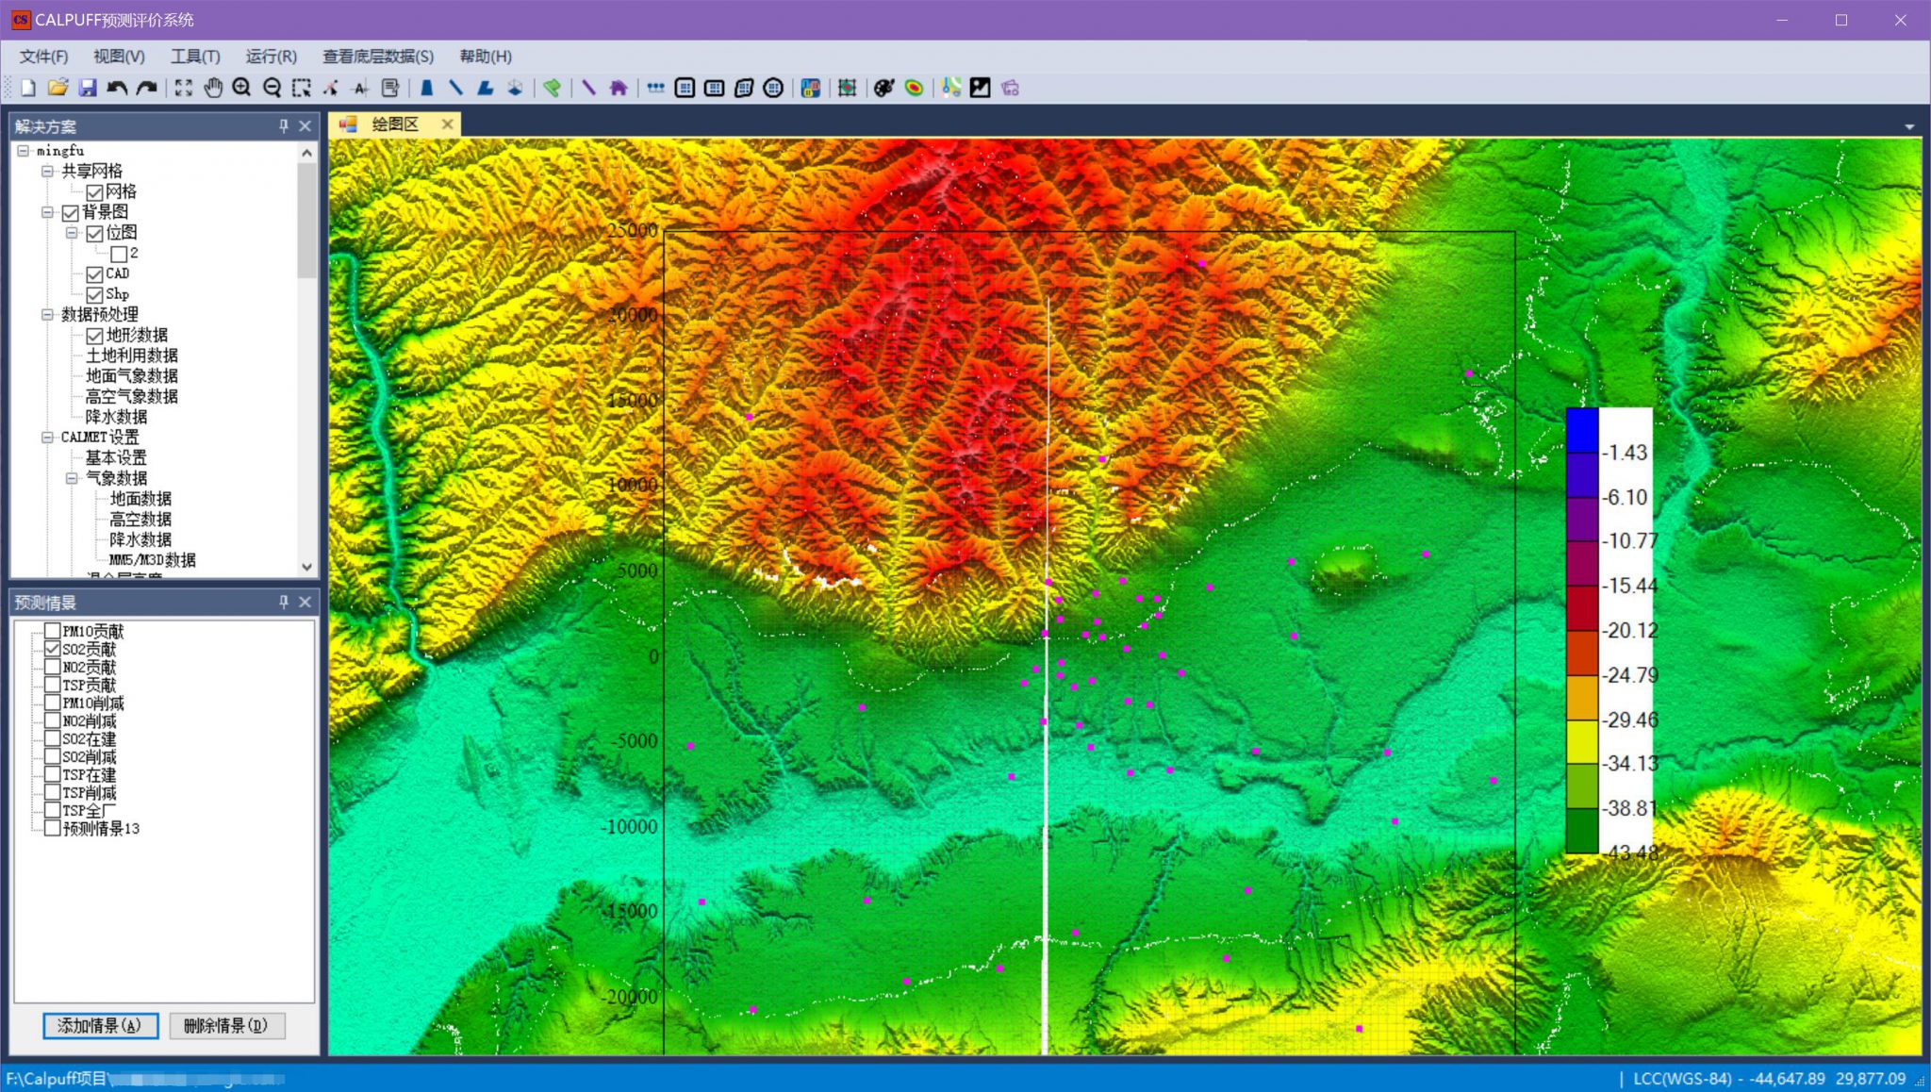Click the purple house icon
The width and height of the screenshot is (1931, 1092).
(619, 88)
